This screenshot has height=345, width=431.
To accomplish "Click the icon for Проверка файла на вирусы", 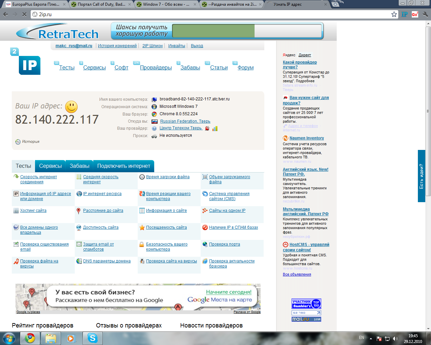I will pyautogui.click(x=16, y=261).
